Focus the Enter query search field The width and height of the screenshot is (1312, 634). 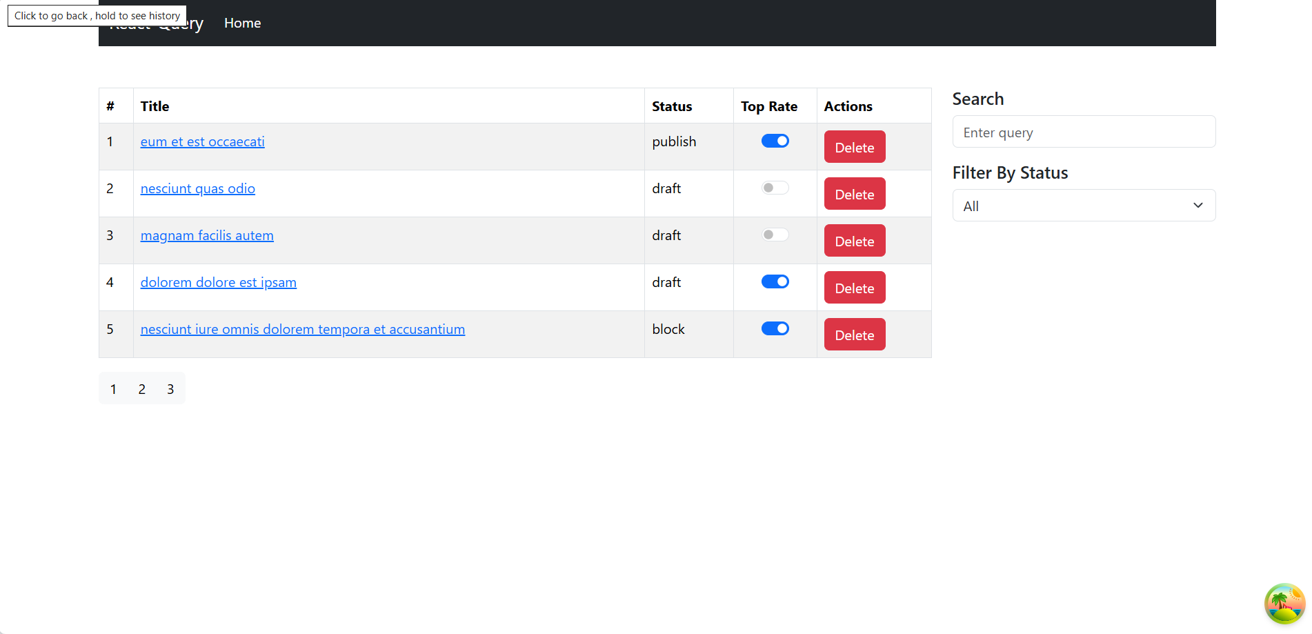click(x=1083, y=132)
